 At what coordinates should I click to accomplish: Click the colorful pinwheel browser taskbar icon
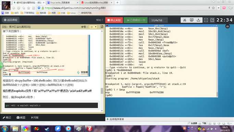25,129
